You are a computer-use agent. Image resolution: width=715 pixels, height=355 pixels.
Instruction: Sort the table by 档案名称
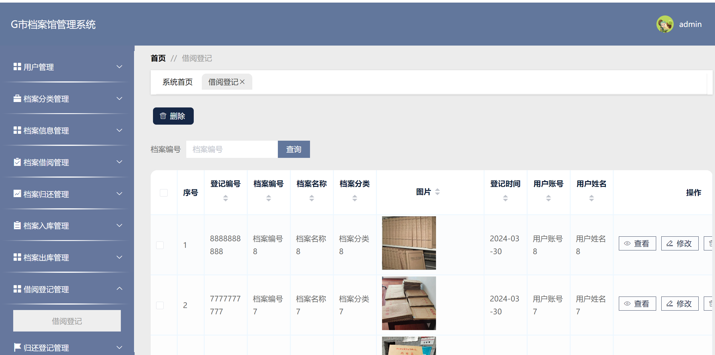point(312,198)
